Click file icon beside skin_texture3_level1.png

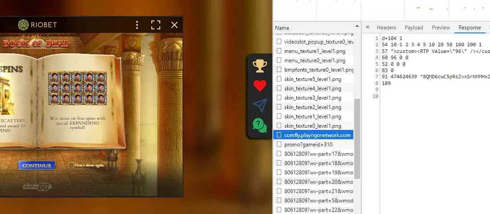pos(279,97)
